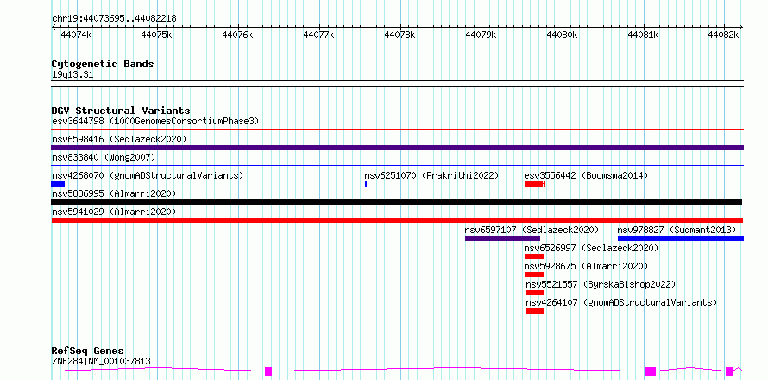This screenshot has height=380, width=768.
Task: Open nsv5928675 Almarri2020 label
Action: point(586,266)
